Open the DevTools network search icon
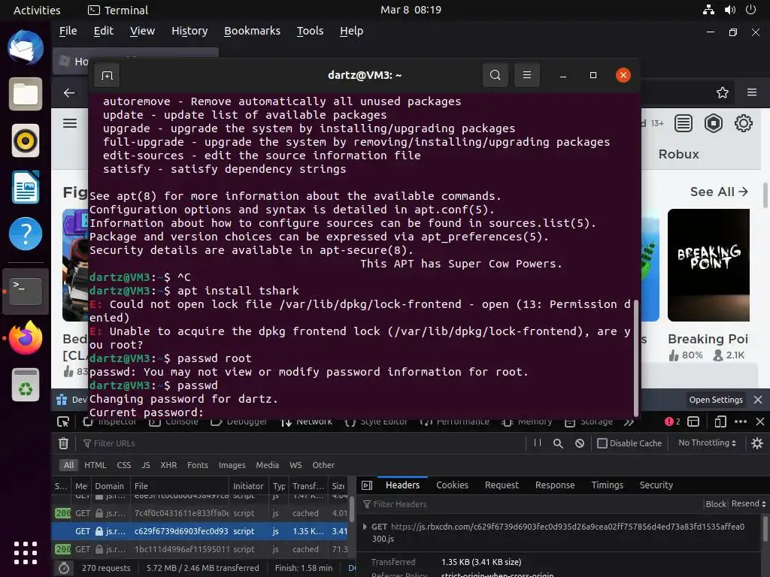 tap(558, 443)
